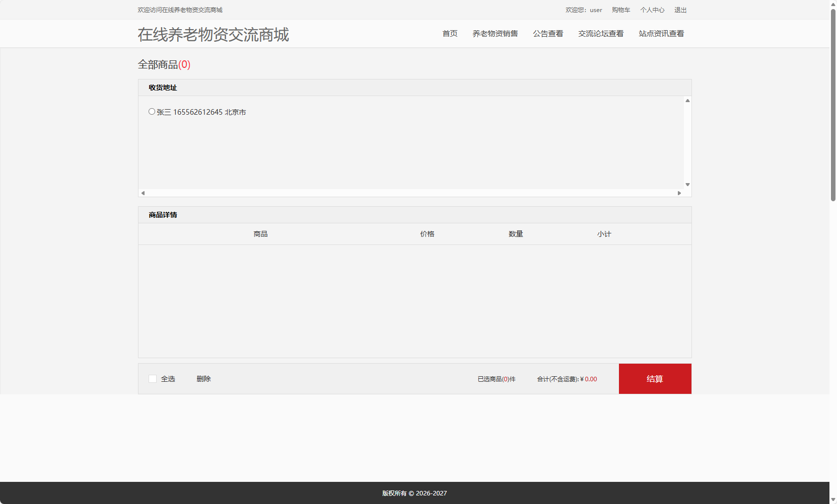Open the 站点资讯查看 site news page
837x504 pixels.
click(661, 34)
